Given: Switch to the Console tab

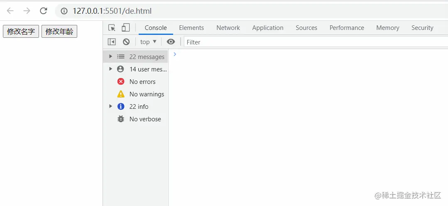Looking at the screenshot, I should click(156, 28).
